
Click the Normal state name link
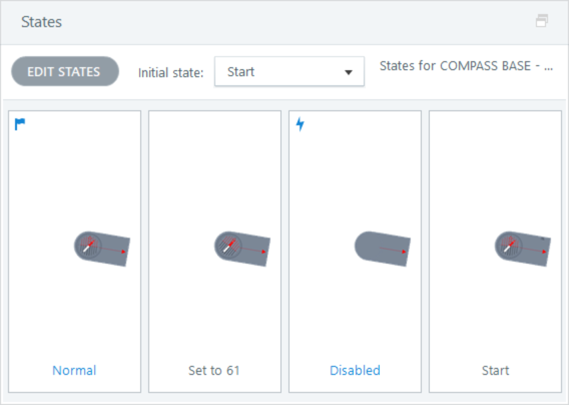click(74, 370)
